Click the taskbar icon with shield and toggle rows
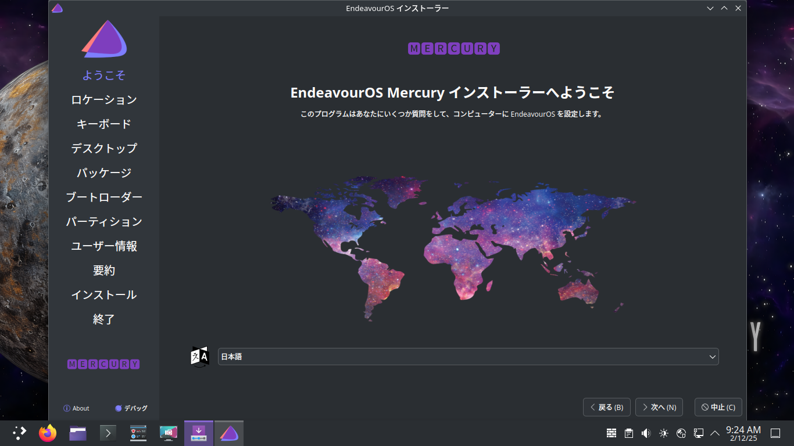 [138, 433]
